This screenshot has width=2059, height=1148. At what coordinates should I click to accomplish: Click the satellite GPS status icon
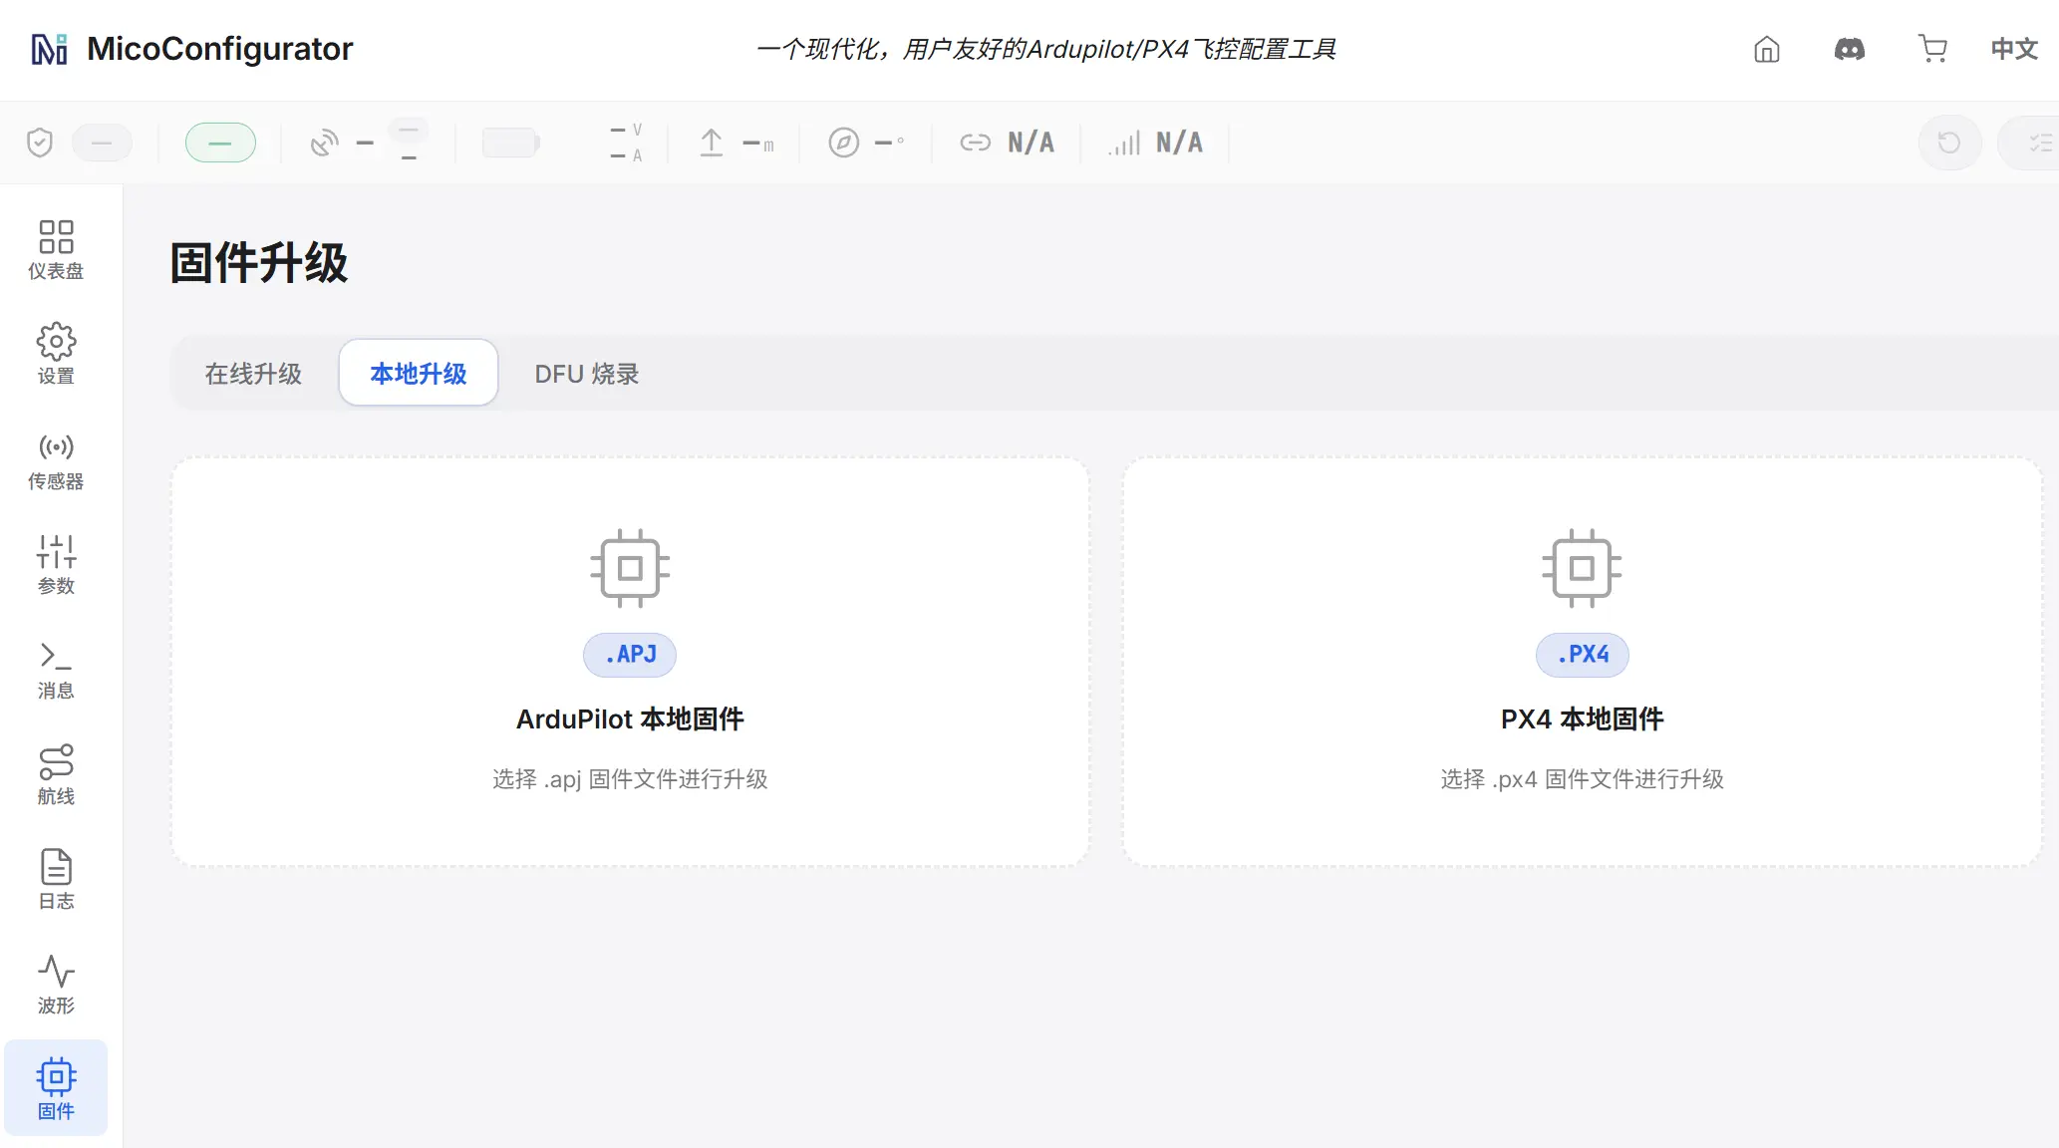[324, 143]
